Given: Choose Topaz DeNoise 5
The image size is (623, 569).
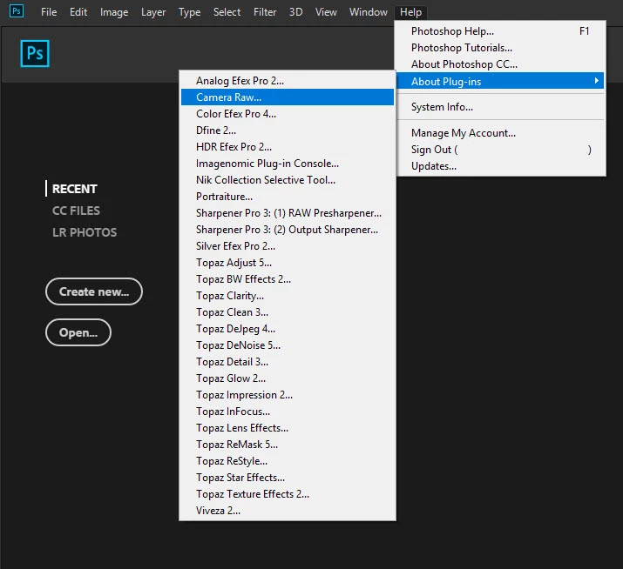Looking at the screenshot, I should click(288, 345).
